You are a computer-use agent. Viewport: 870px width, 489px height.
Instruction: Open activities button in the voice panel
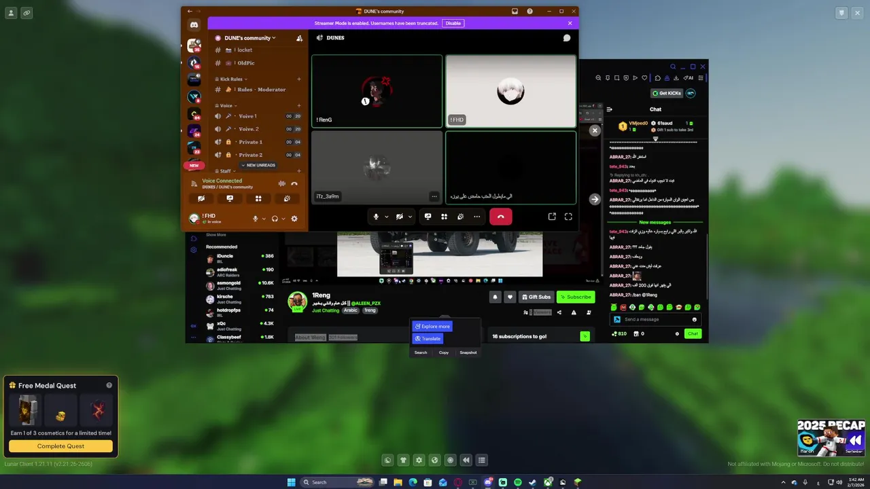coord(258,198)
